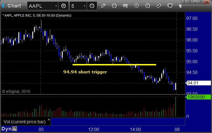Open the interval 5 dropdown arrow
Screen dimensions: 212x133
click(x=84, y=6)
